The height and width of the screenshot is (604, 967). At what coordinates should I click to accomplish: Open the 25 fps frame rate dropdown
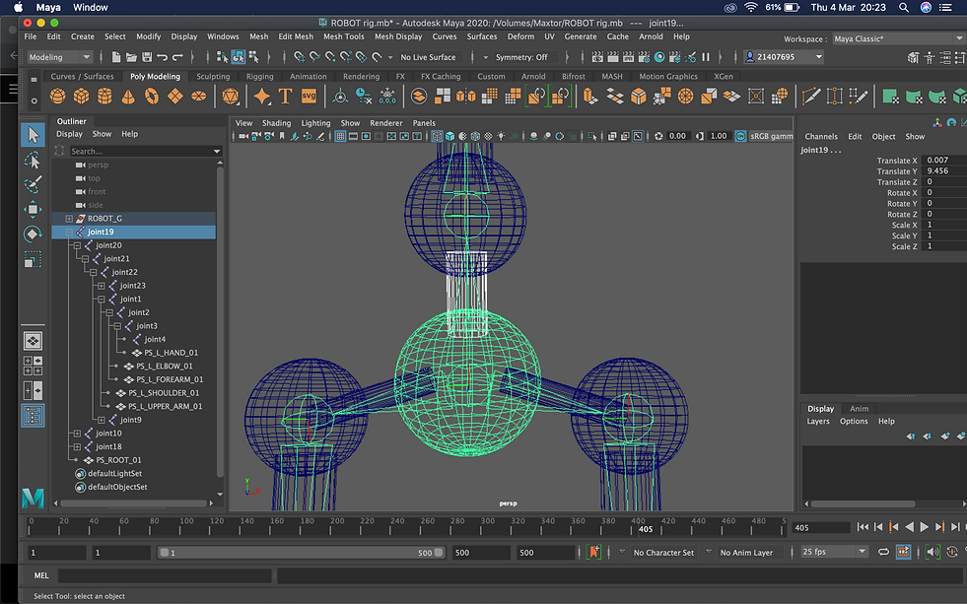[x=834, y=552]
